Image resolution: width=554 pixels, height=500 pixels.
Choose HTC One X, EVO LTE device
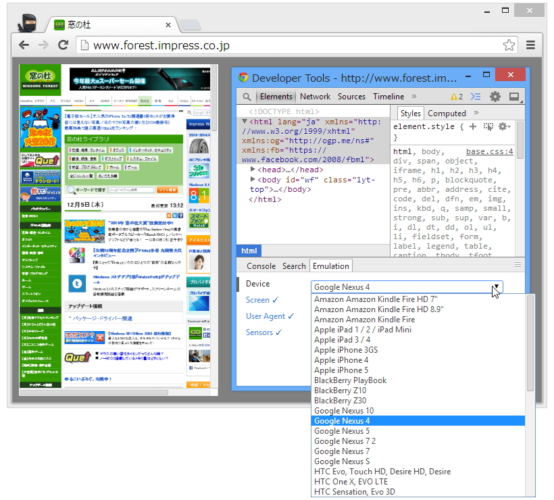pyautogui.click(x=418, y=482)
